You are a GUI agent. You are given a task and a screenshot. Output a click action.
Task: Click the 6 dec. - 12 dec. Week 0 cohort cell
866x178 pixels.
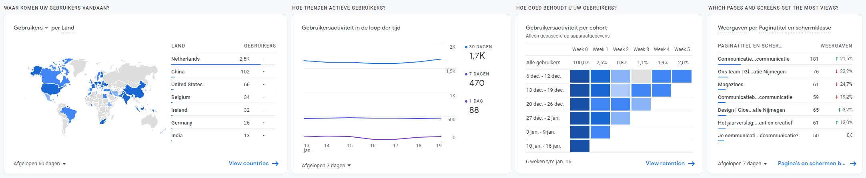[x=579, y=76]
